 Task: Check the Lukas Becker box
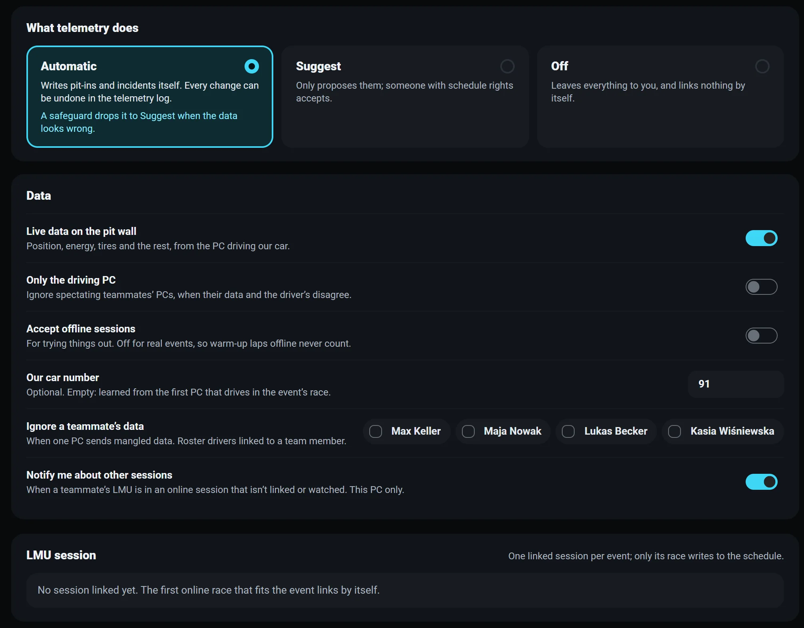tap(568, 431)
